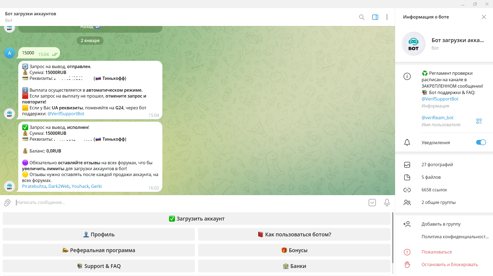This screenshot has width=493, height=276.
Task: Click the paperclip attach file icon
Action: tap(8, 203)
